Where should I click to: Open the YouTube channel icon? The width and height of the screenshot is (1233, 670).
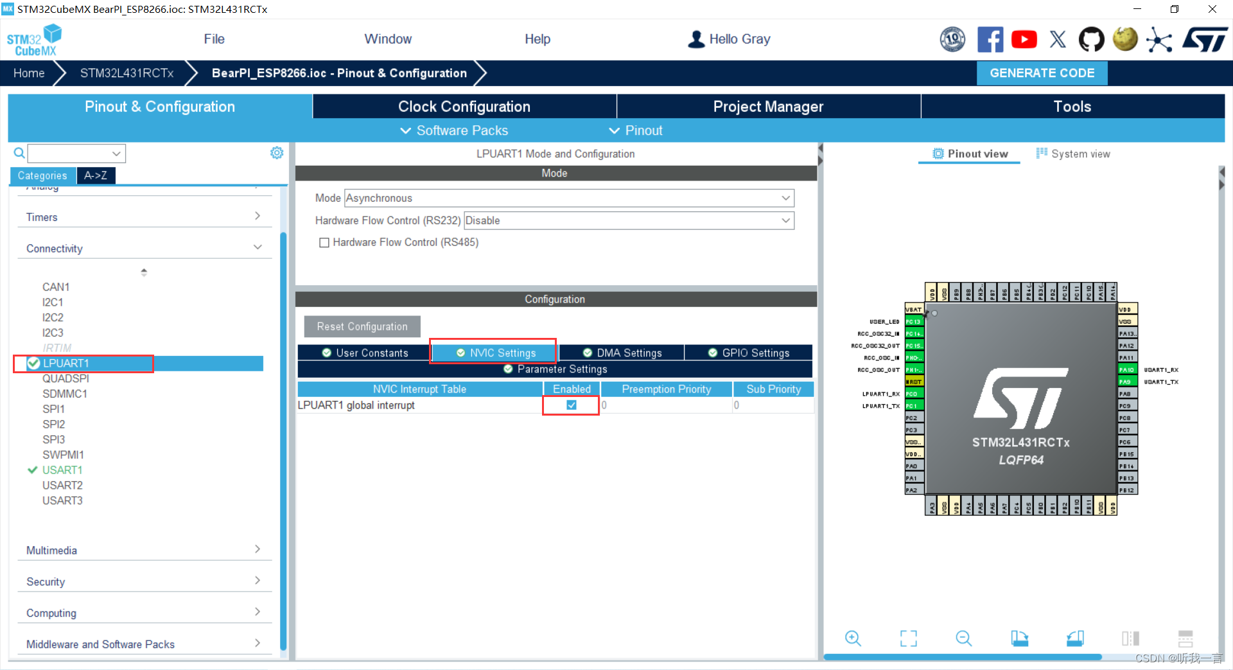tap(1024, 40)
